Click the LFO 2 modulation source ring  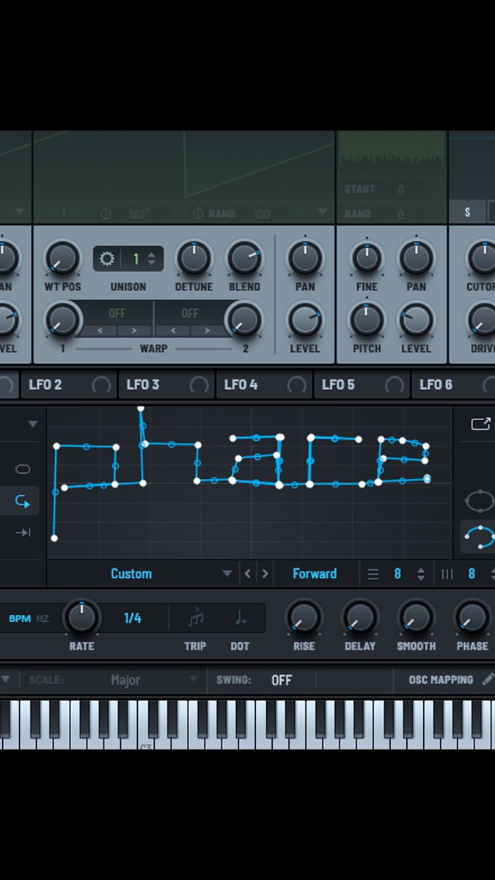coord(101,384)
